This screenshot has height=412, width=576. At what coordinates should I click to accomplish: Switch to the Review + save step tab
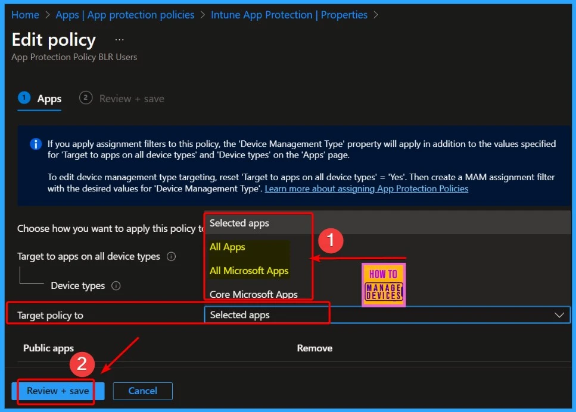point(122,99)
